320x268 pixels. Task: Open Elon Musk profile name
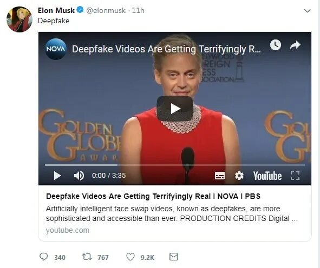coord(56,10)
